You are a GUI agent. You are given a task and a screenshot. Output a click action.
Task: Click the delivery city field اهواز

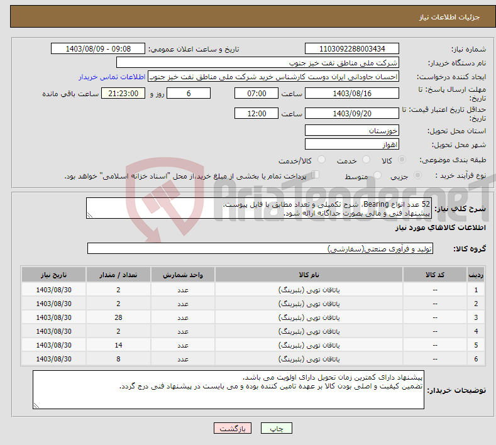352,144
